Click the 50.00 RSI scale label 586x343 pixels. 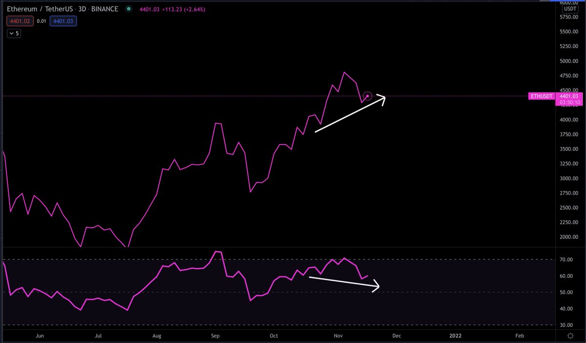click(x=566, y=292)
